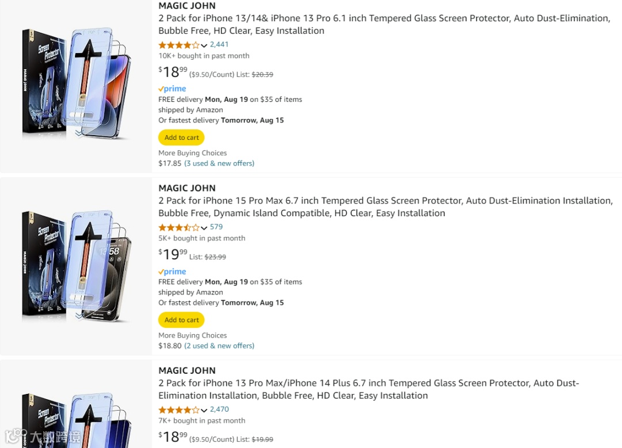Click the star rating for the 2,441-review product

179,45
